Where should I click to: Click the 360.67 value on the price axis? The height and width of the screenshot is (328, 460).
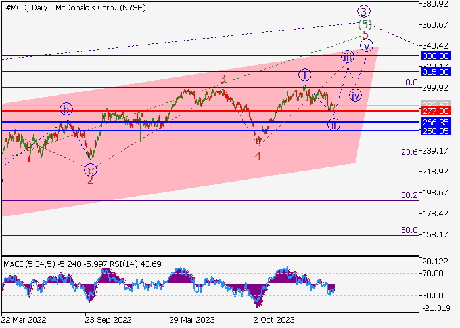click(435, 25)
